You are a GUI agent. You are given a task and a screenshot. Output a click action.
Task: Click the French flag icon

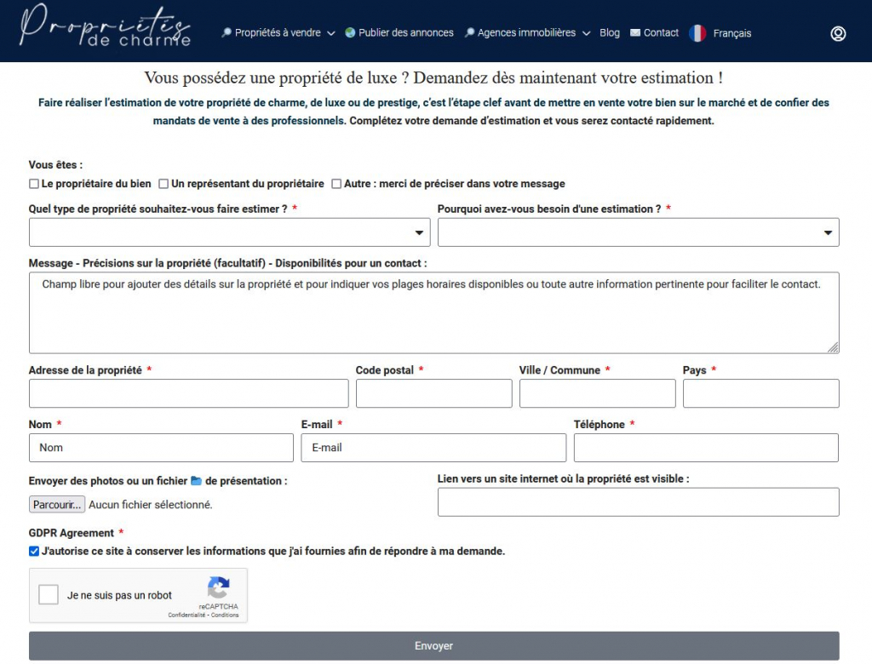[x=697, y=33]
